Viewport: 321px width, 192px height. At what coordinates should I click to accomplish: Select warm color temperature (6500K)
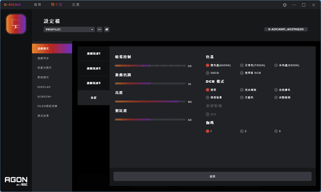(x=207, y=65)
